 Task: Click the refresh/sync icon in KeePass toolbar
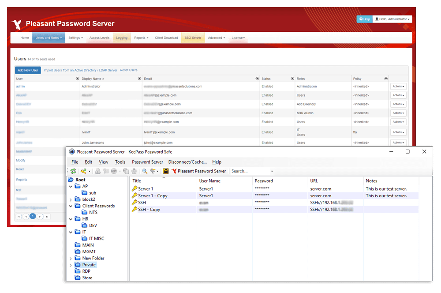tap(73, 171)
